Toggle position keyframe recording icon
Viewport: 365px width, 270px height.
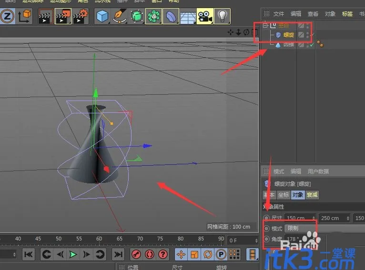pos(181,254)
